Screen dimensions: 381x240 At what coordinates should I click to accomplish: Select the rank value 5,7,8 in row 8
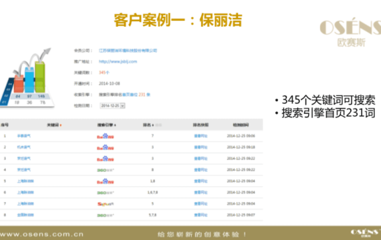coord(152,215)
